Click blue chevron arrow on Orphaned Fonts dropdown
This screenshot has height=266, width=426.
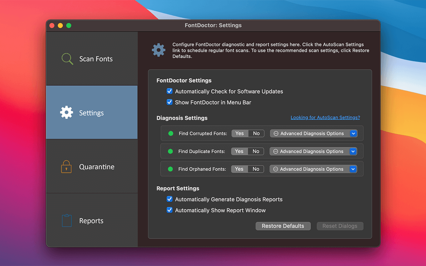[353, 169]
